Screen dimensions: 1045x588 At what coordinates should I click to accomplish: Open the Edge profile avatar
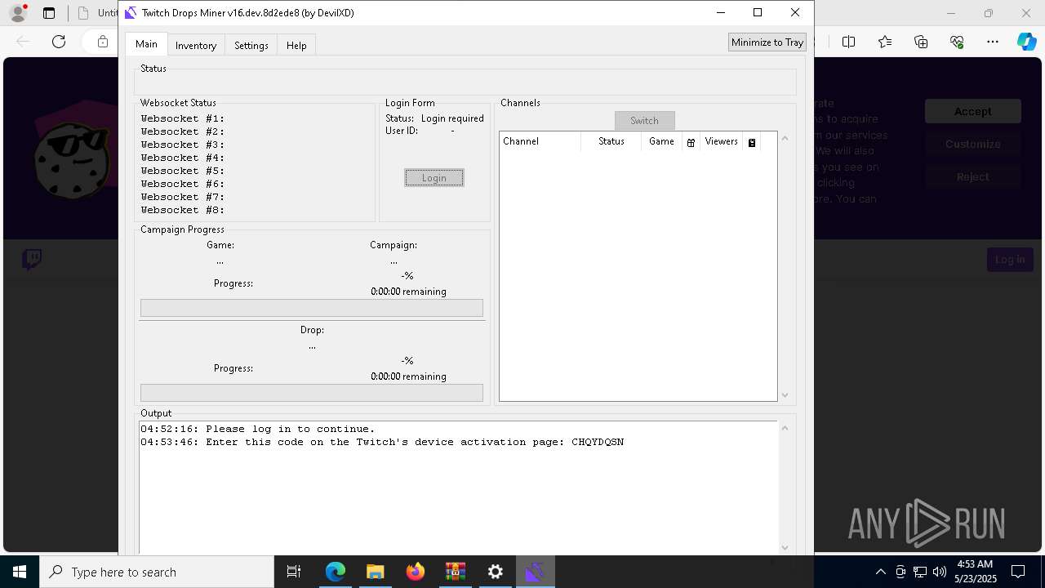pos(18,13)
